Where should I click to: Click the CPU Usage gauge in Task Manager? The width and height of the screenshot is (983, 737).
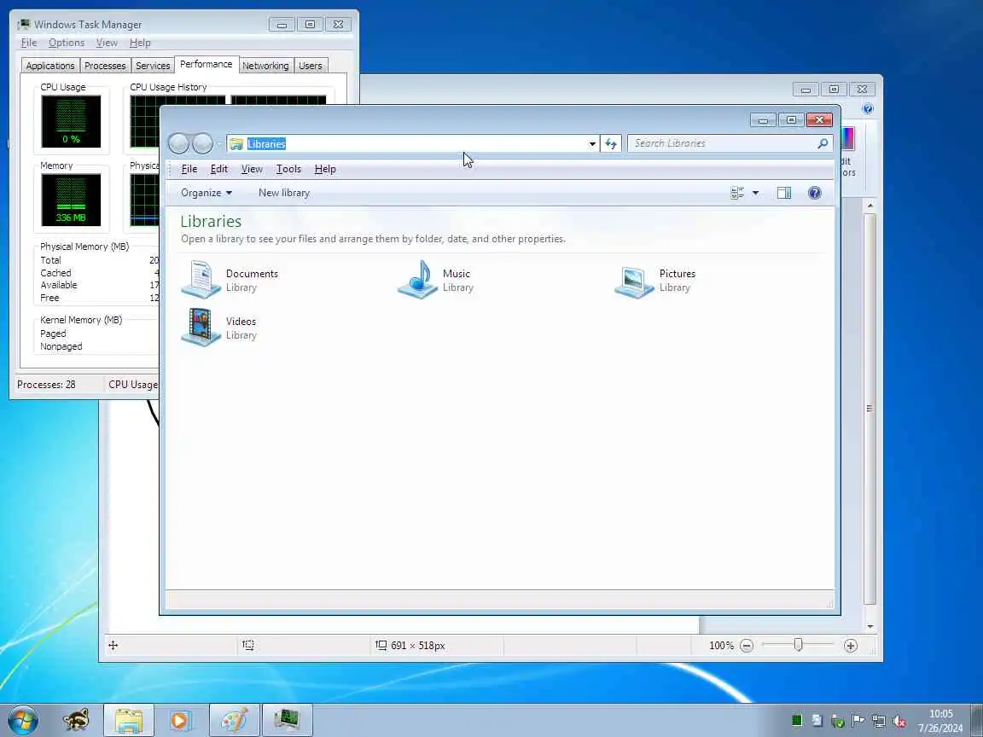tap(71, 122)
